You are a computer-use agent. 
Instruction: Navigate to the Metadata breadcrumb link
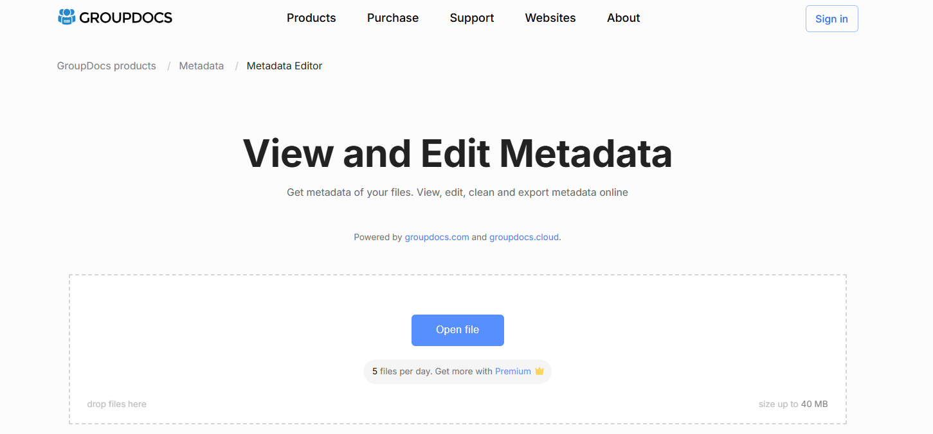pos(201,65)
